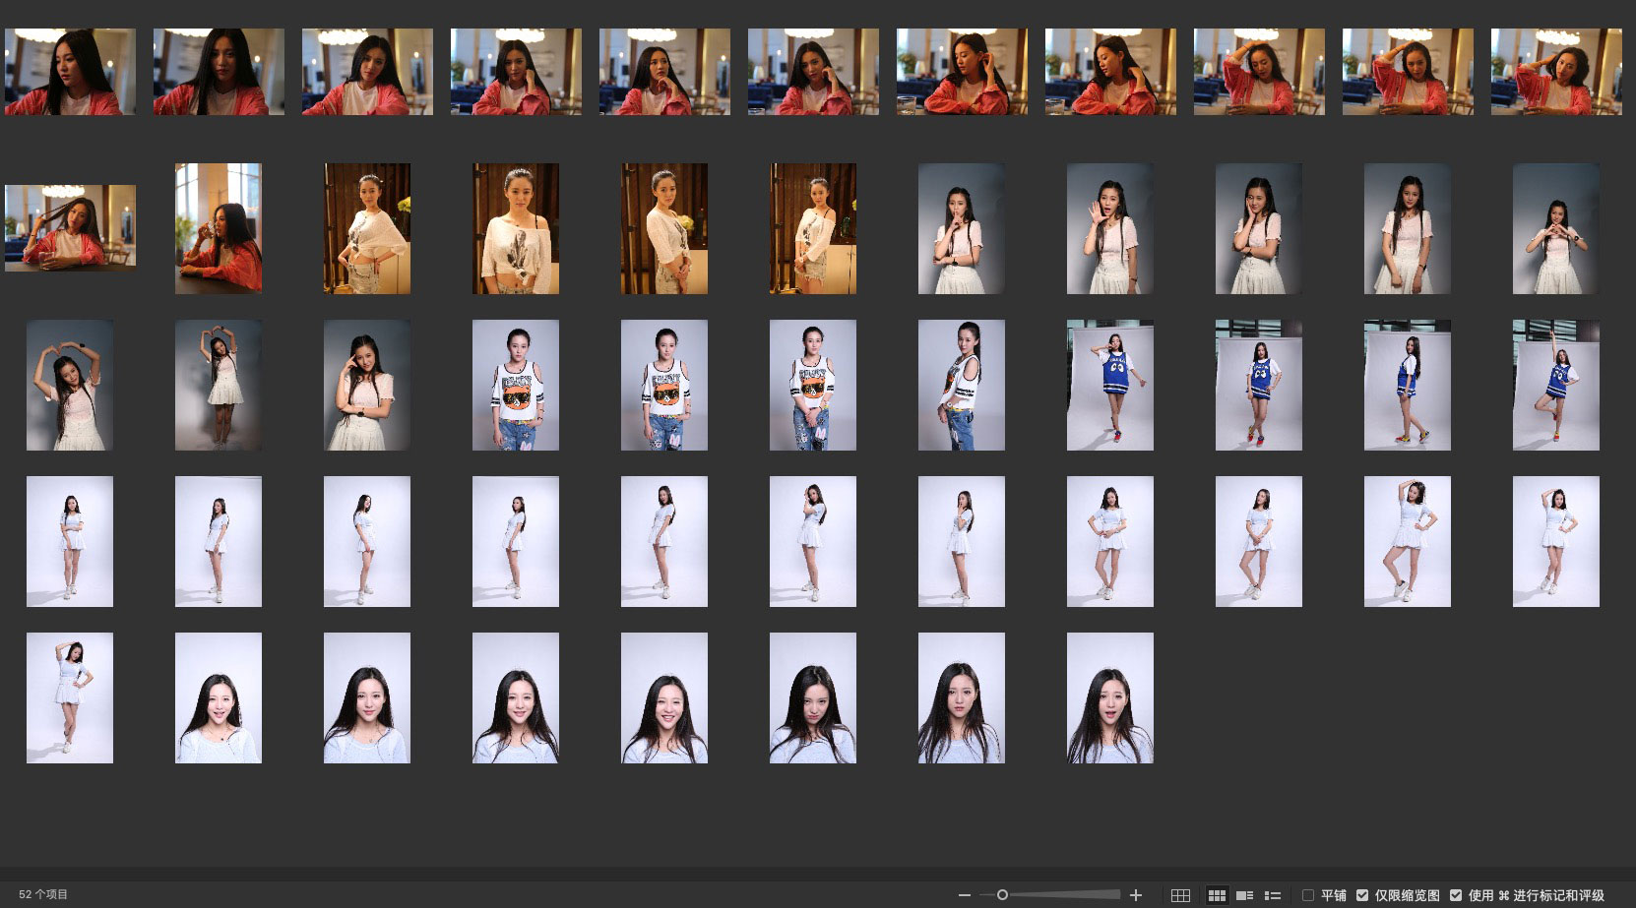Image resolution: width=1636 pixels, height=908 pixels.
Task: Click the minus icon to shrink thumbnails
Action: (964, 895)
